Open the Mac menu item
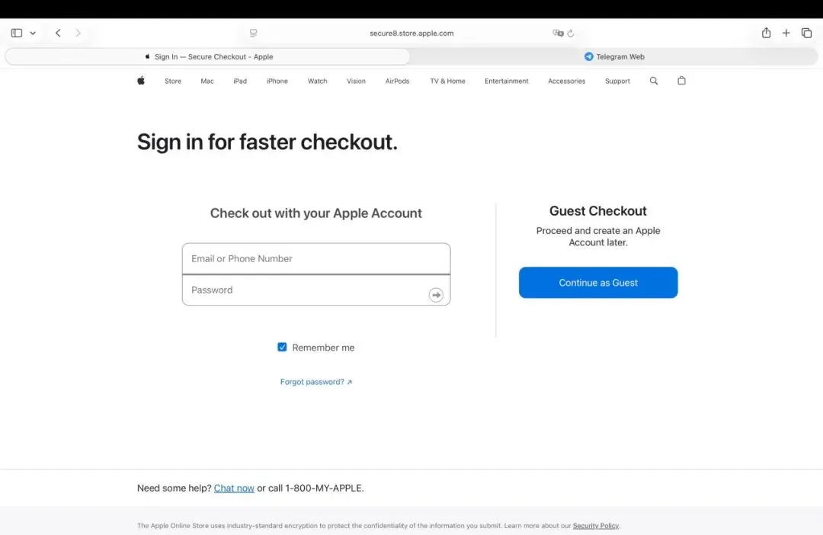The image size is (823, 535). pyautogui.click(x=207, y=82)
